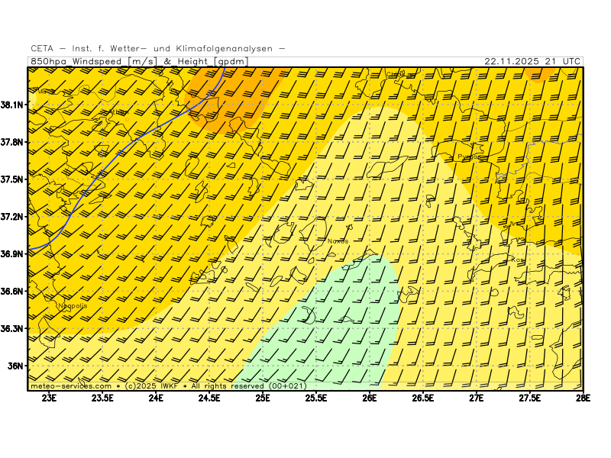Viewport: 611px width, 458px height.
Task: Click the 25.5E longitude axis label
Action: click(316, 398)
